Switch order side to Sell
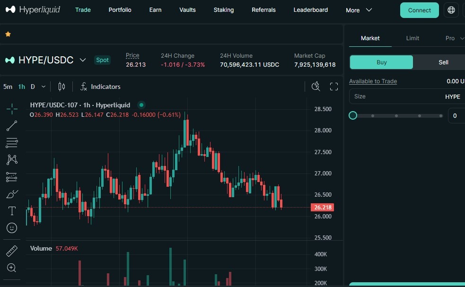The image size is (465, 287). tap(443, 62)
